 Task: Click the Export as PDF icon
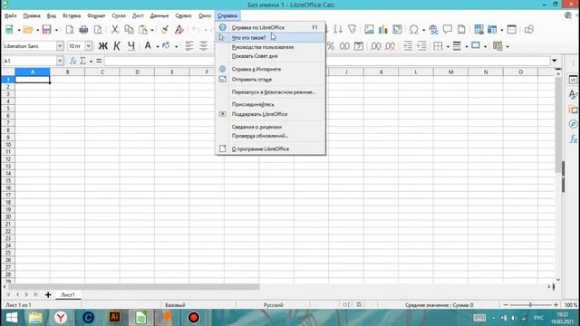pos(70,30)
